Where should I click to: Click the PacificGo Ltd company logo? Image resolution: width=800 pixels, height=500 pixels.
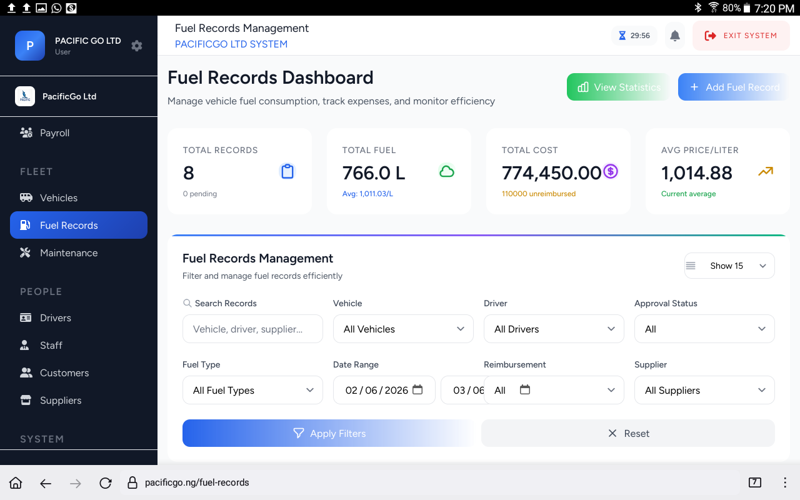(x=25, y=96)
